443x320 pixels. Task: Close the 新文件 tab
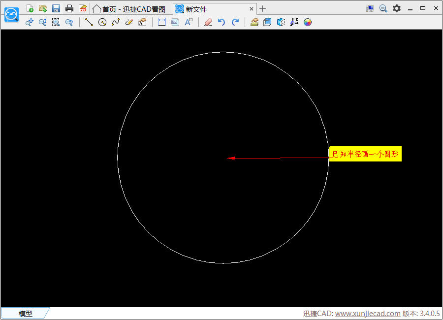coord(251,9)
